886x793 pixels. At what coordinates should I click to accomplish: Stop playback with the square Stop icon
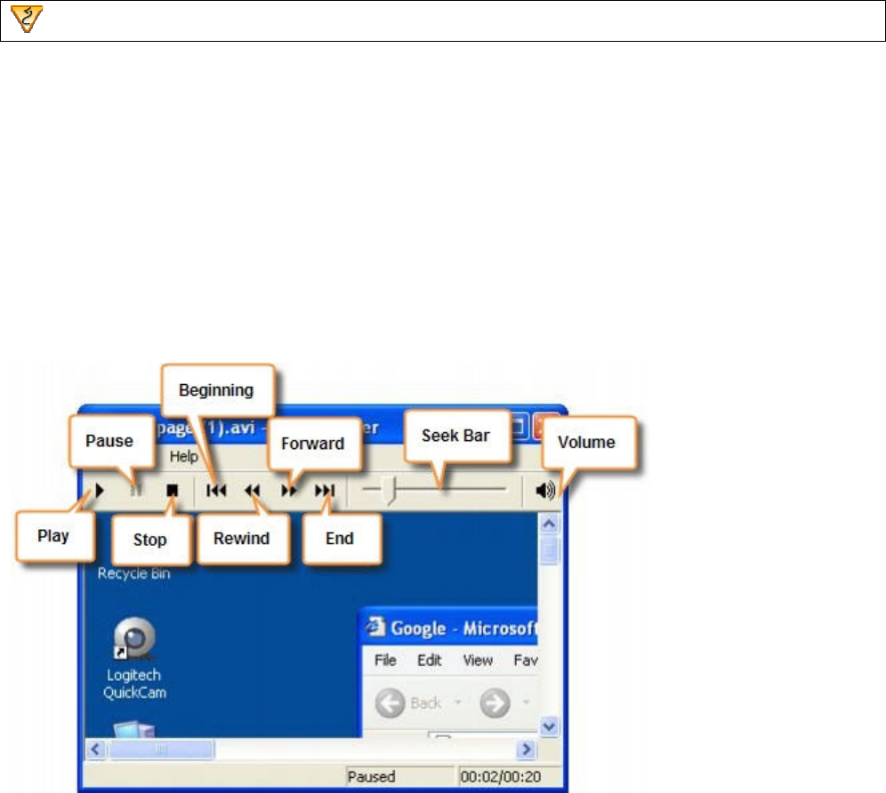click(x=173, y=490)
